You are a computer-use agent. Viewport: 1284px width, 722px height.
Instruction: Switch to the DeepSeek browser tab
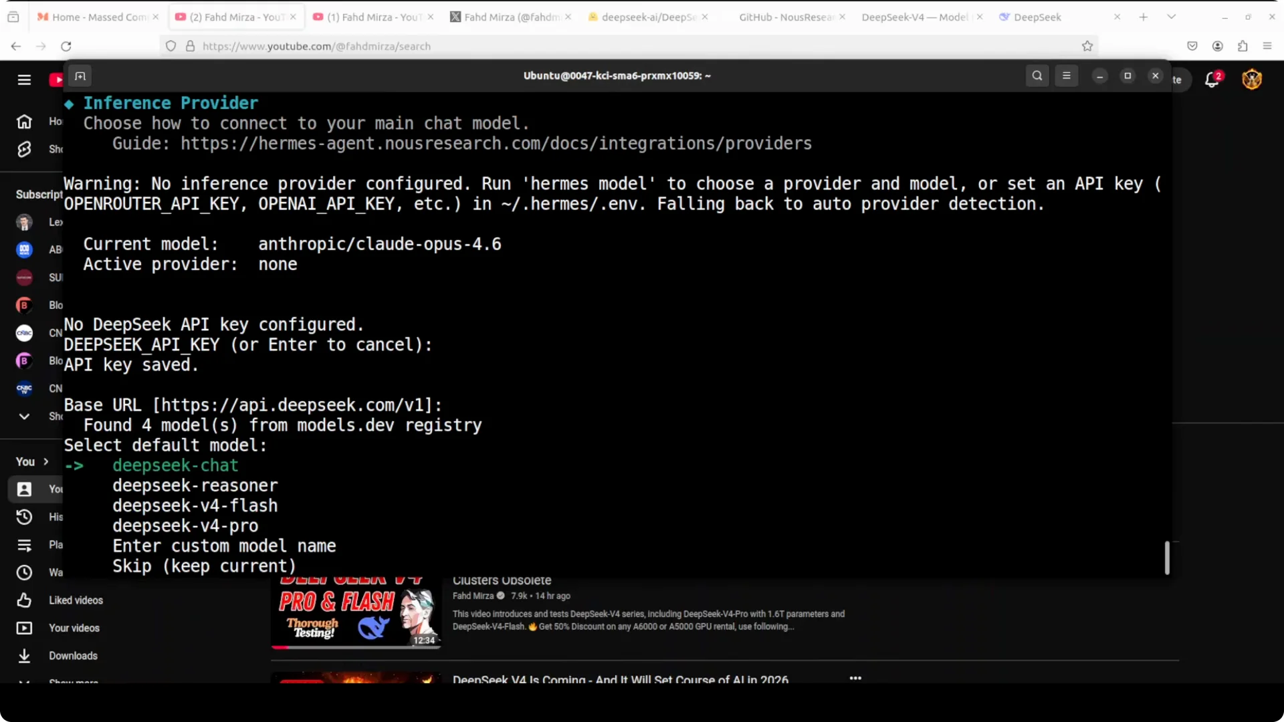[x=1059, y=17]
